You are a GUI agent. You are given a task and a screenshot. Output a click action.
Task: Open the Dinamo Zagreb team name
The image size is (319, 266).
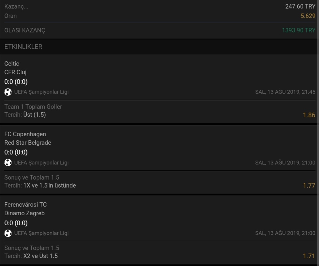(x=25, y=213)
